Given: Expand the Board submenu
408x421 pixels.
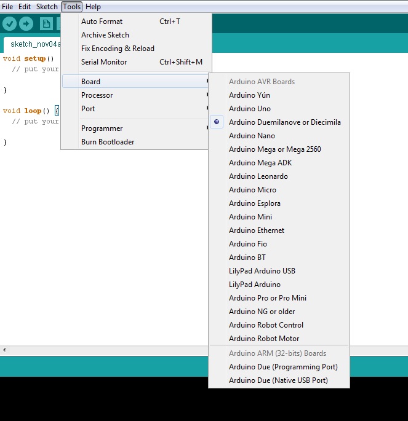Looking at the screenshot, I should tap(136, 81).
